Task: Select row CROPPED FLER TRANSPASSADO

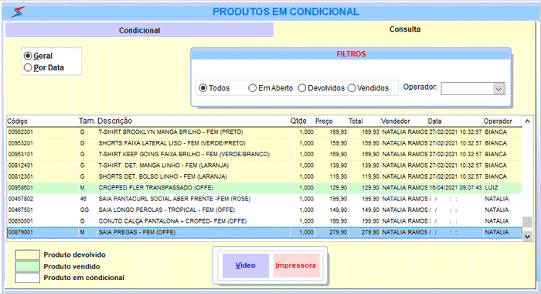Action: 264,187
